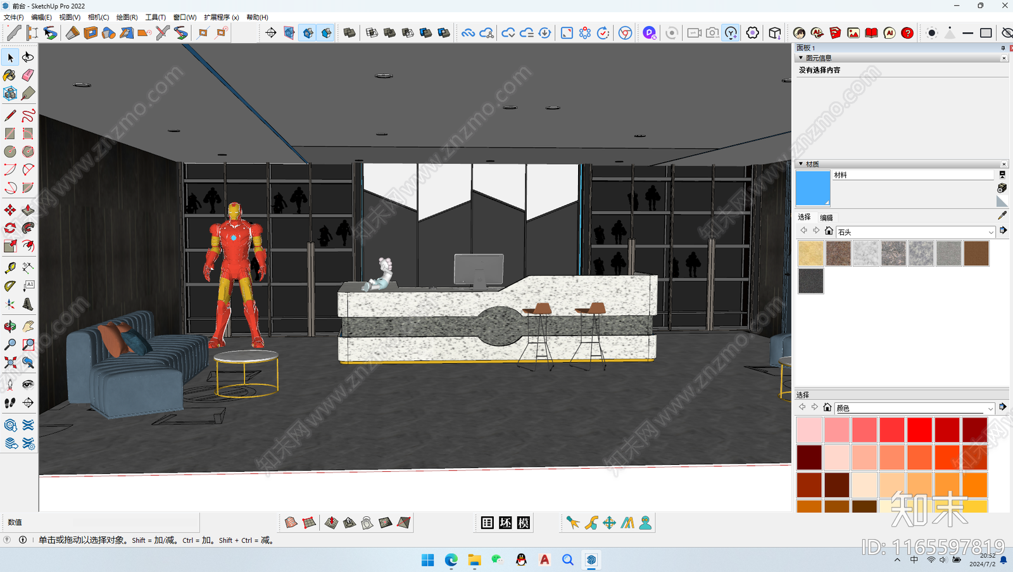Screen dimensions: 1013x572
Task: Click the 材料 material name field
Action: point(913,175)
